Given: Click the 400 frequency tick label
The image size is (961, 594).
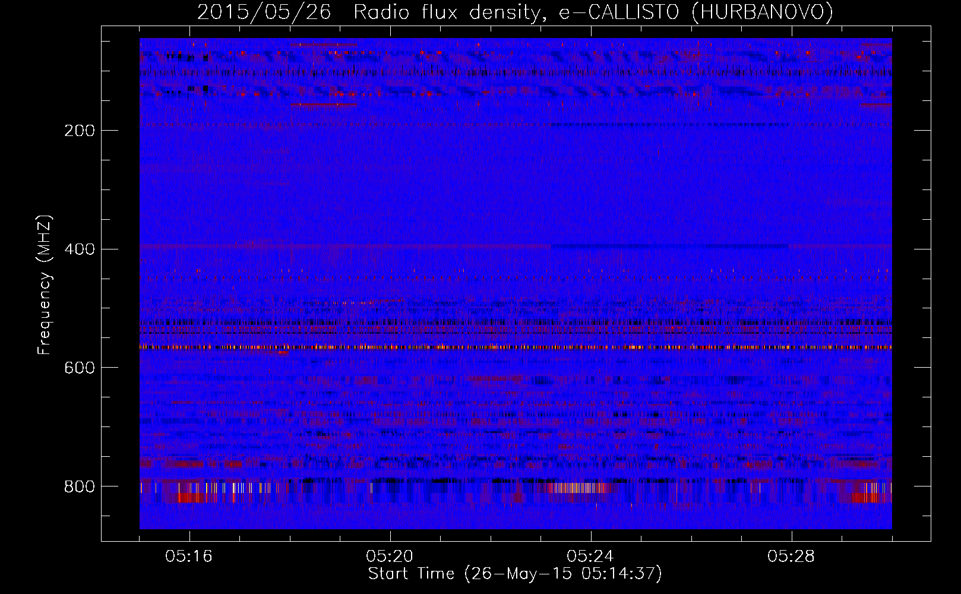Looking at the screenshot, I should pos(79,249).
